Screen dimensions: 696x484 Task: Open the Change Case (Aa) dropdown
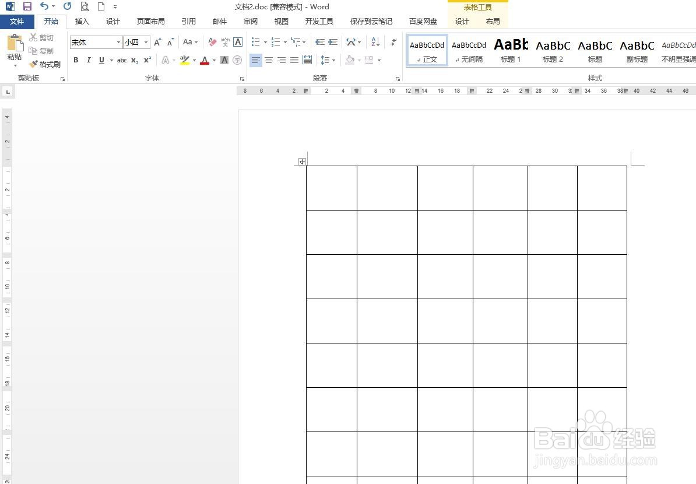click(190, 42)
